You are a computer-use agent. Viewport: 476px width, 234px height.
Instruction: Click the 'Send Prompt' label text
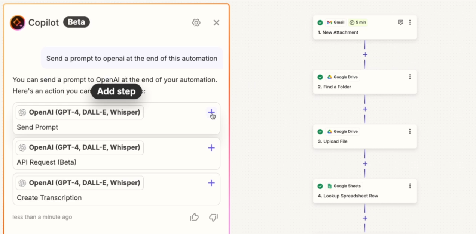pyautogui.click(x=37, y=127)
